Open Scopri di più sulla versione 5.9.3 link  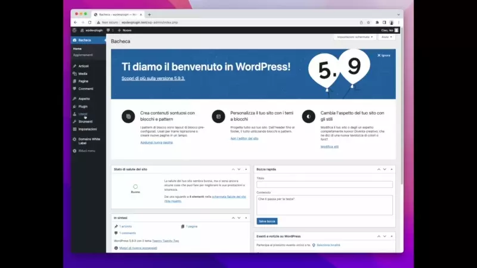pos(153,79)
